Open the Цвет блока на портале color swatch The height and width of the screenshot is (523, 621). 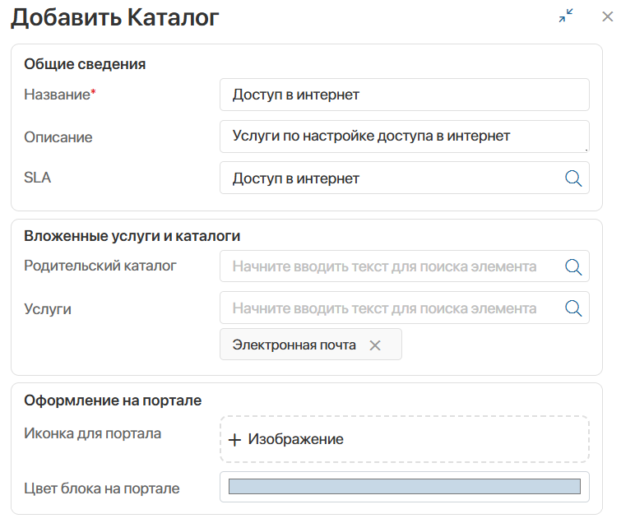coord(405,487)
